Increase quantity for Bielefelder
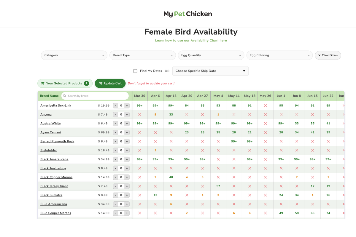 127,150
